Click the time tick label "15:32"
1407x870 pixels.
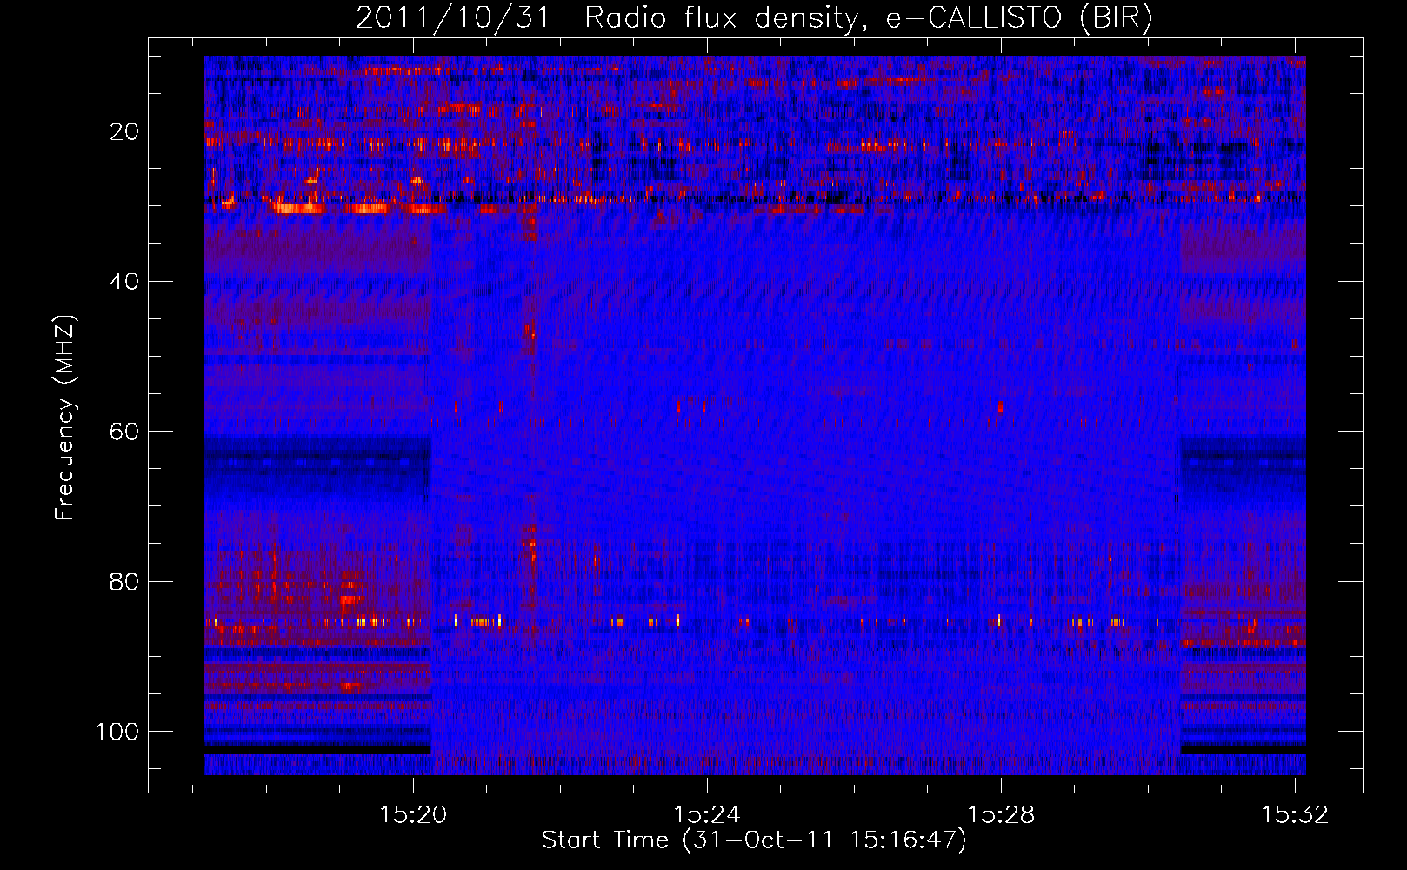[x=1295, y=814]
